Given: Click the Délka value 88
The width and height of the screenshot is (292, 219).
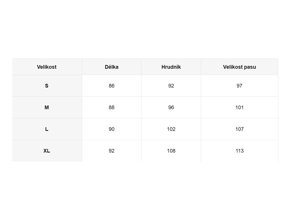Looking at the screenshot, I should click(x=111, y=108).
